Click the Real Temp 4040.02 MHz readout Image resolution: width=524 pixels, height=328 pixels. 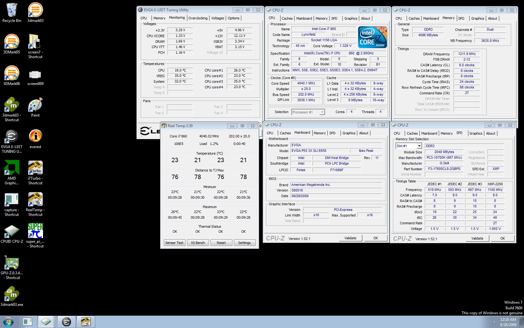[x=209, y=136]
